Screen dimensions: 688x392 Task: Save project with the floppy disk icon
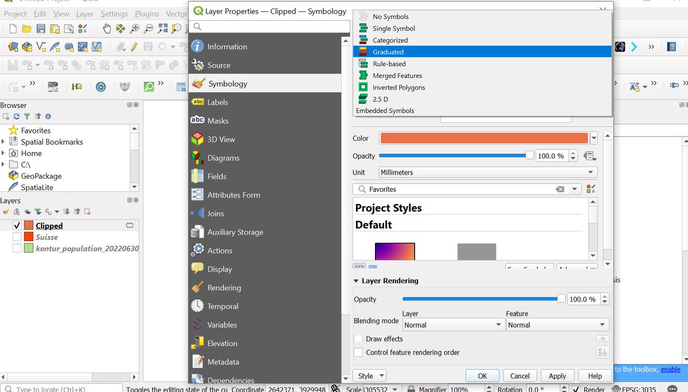click(x=41, y=29)
